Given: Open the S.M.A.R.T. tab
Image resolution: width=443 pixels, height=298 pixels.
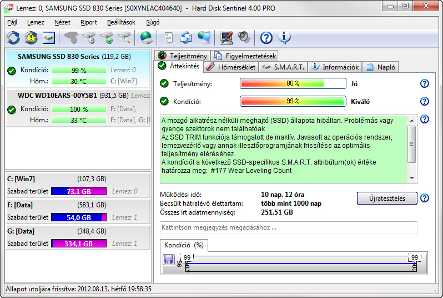Looking at the screenshot, I should coord(283,67).
